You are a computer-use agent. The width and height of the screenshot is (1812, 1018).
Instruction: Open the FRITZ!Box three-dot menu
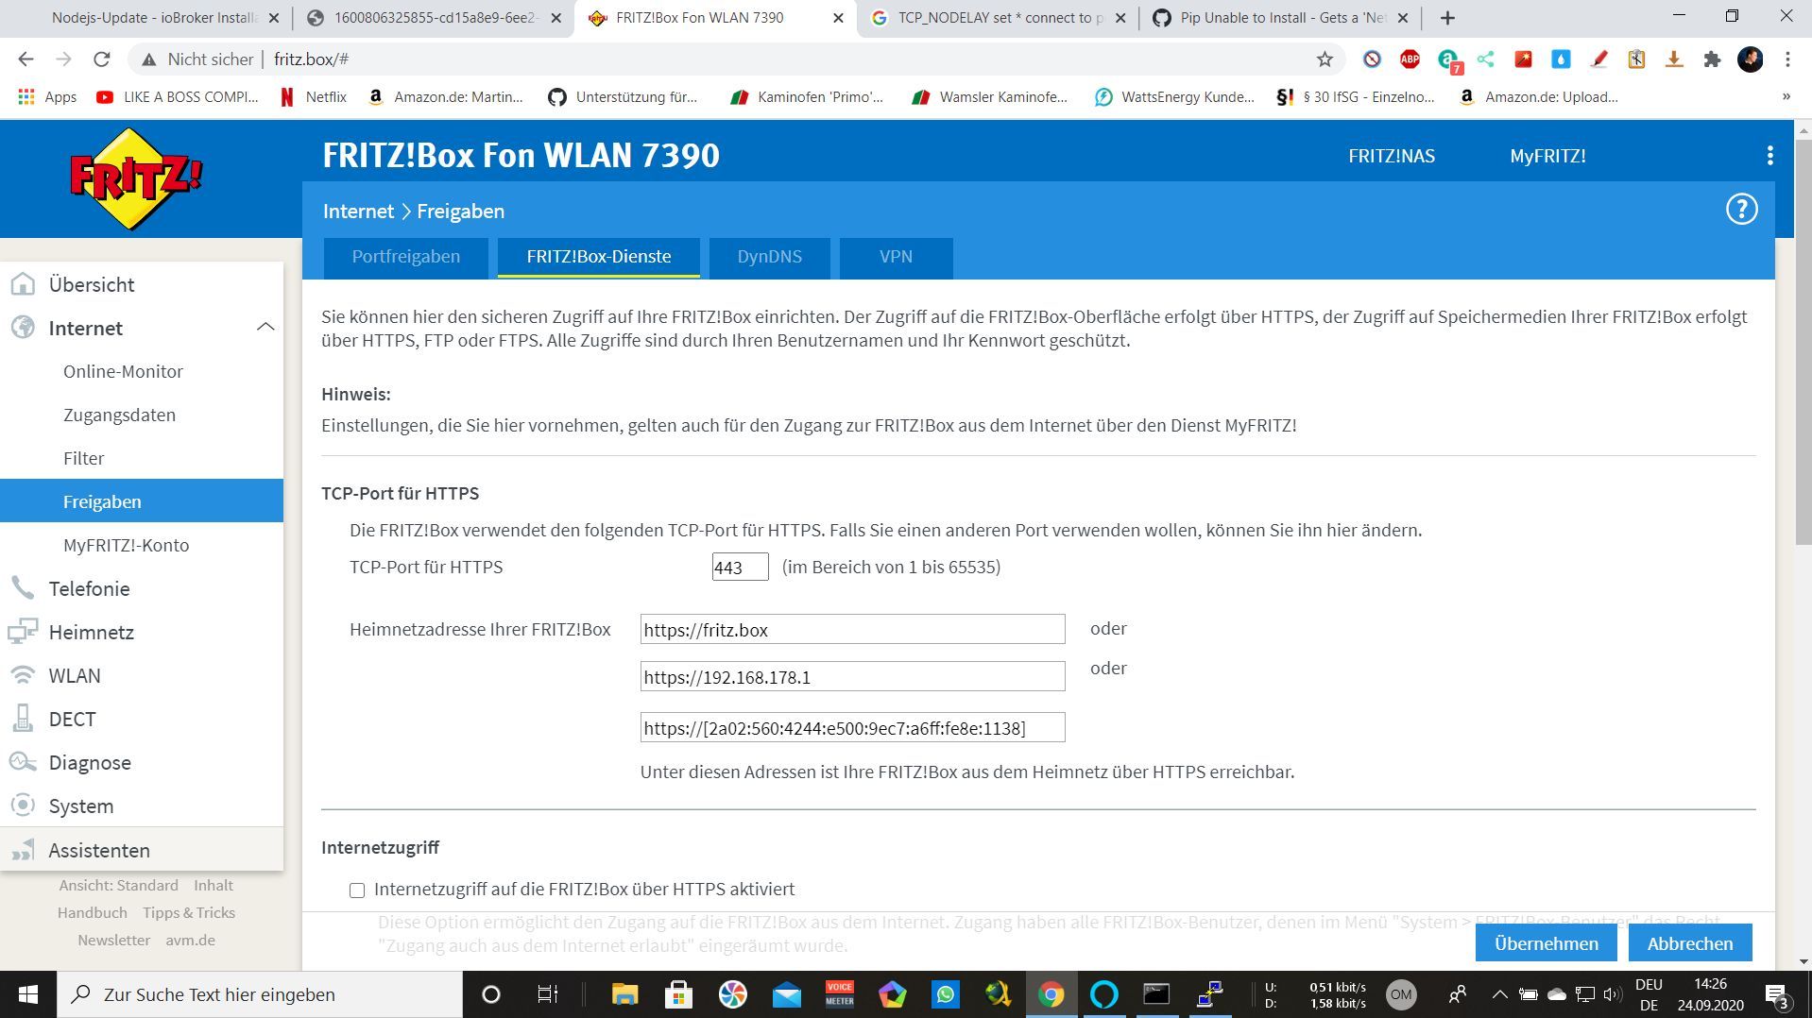(x=1769, y=156)
